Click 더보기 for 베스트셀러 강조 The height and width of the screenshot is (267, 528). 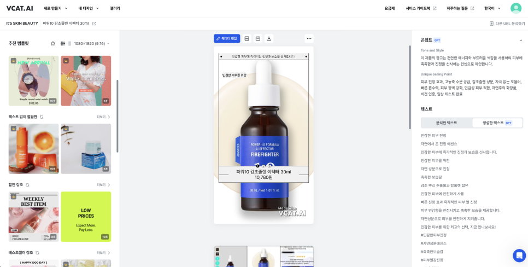click(x=104, y=253)
